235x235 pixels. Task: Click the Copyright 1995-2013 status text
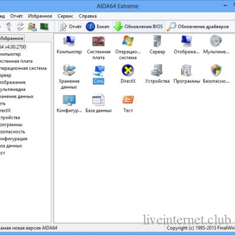[x=201, y=228]
